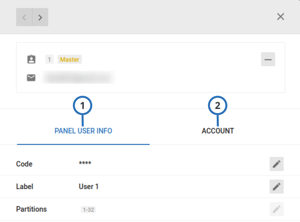Click the Partitions row label

(32, 209)
